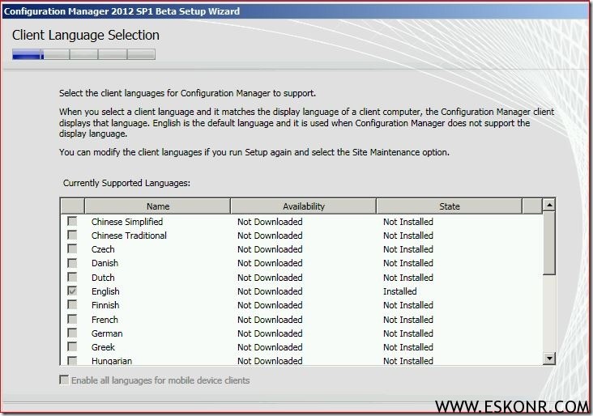Click 'Not Downloaded' availability for Czech
This screenshot has width=593, height=416.
pyautogui.click(x=270, y=249)
